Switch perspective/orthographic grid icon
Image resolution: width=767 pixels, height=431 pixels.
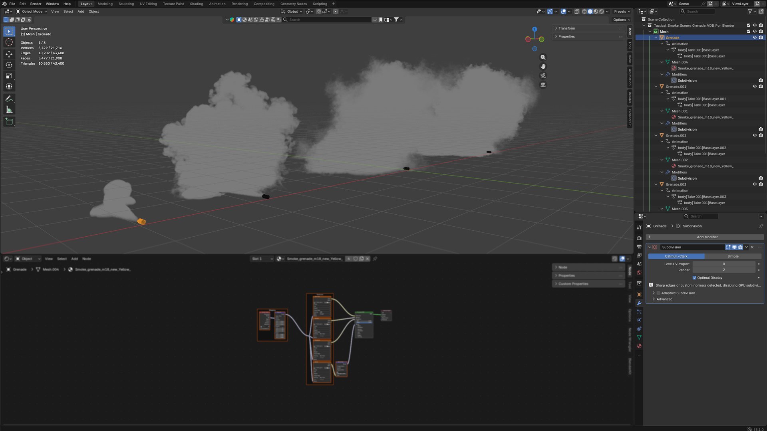(x=543, y=85)
